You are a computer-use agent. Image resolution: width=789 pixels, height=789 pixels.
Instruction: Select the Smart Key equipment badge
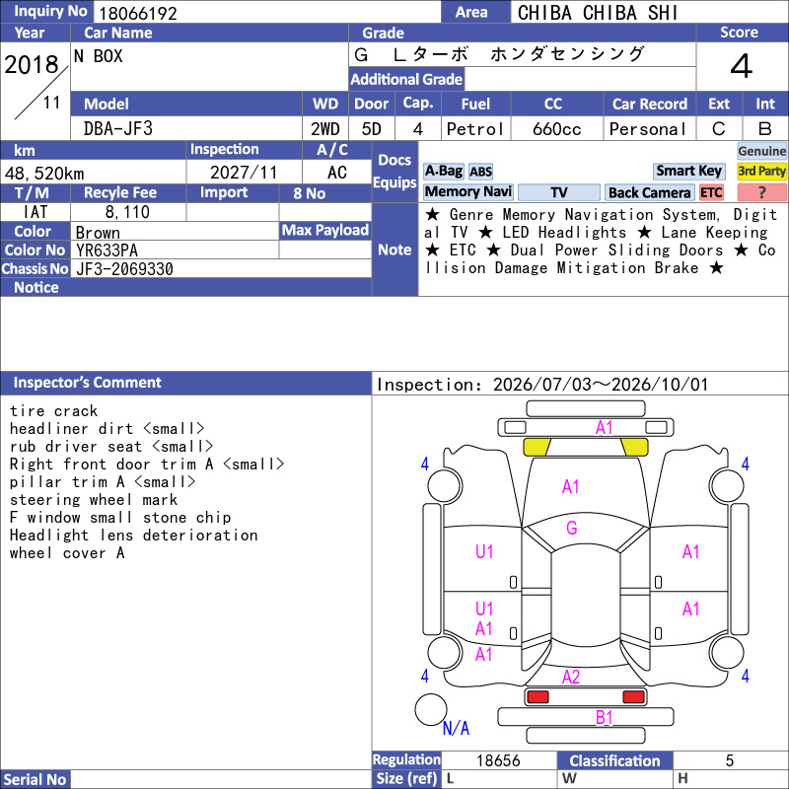click(688, 172)
